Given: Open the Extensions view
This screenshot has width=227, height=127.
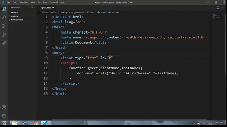Looking at the screenshot, I should point(4,43).
